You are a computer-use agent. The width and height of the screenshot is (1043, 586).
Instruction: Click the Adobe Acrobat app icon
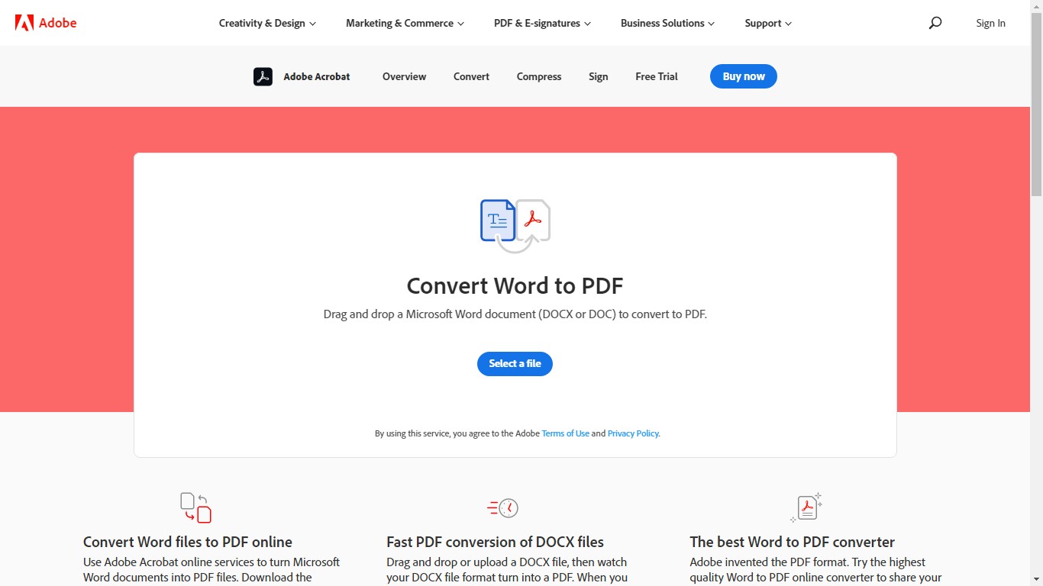click(x=263, y=76)
